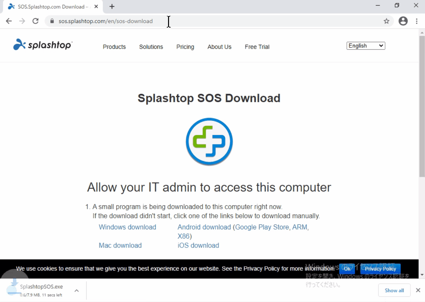425x302 pixels.
Task: Click the scrollbar up arrow
Action: pos(422,32)
